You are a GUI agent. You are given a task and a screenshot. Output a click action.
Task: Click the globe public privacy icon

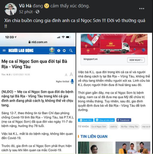[x=37, y=12]
